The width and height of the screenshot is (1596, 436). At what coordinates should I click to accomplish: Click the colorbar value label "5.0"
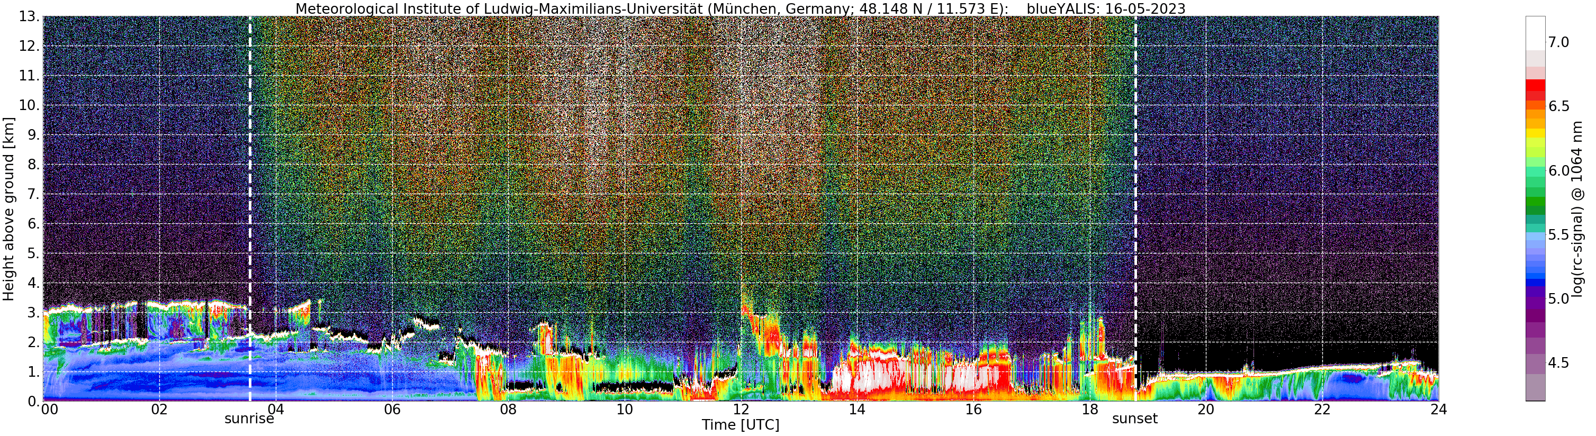tap(1559, 298)
